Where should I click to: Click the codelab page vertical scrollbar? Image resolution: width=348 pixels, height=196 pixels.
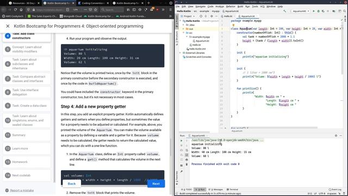point(171,147)
